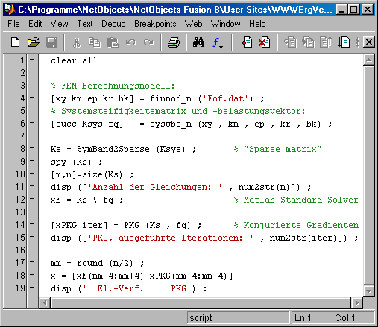
Task: Click the horizontal scrollbar thumb
Action: [x=201, y=303]
